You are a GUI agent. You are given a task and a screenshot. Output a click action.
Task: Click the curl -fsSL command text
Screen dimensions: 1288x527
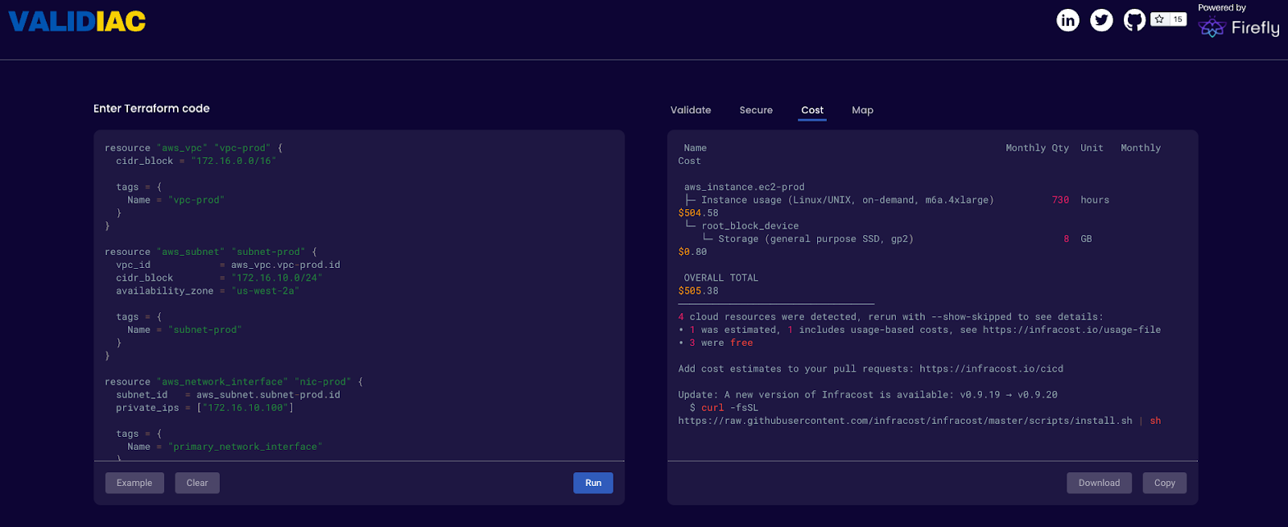729,408
